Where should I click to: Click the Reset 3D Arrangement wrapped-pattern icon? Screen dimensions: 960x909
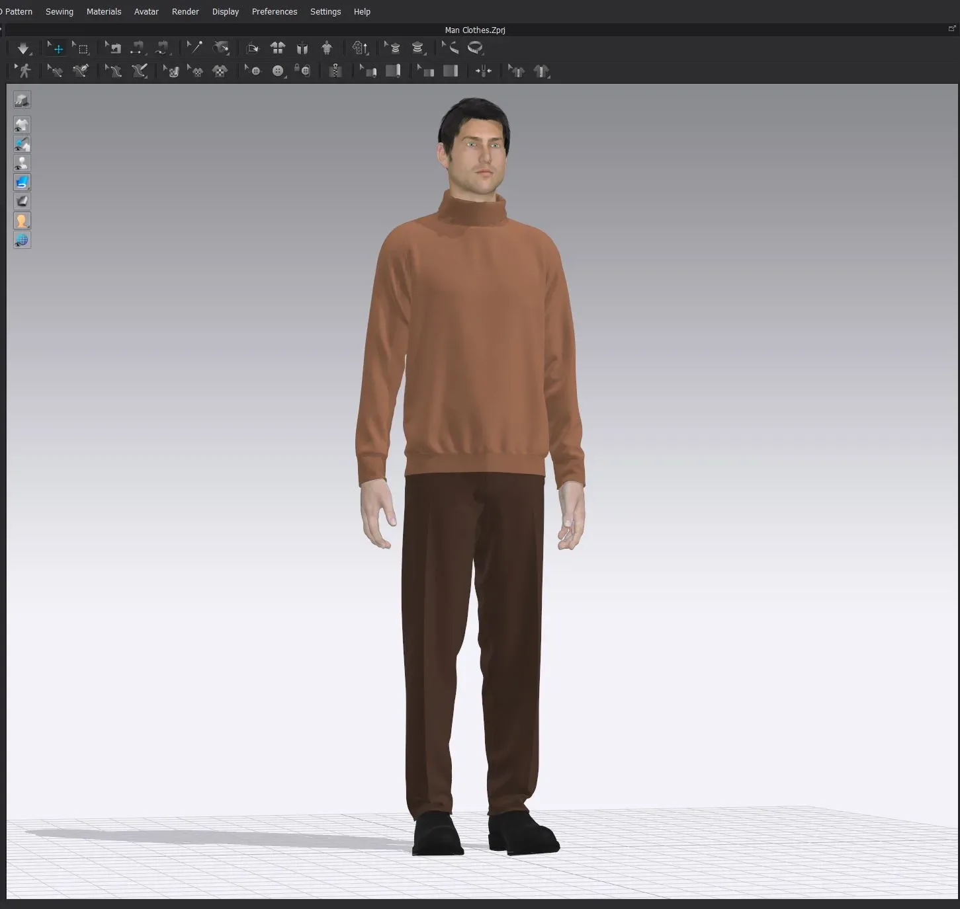coord(302,48)
